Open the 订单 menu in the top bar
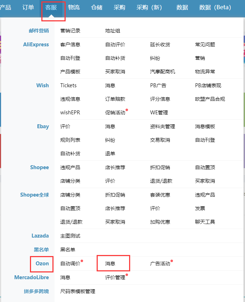Image resolution: width=245 pixels, height=302 pixels. point(28,7)
